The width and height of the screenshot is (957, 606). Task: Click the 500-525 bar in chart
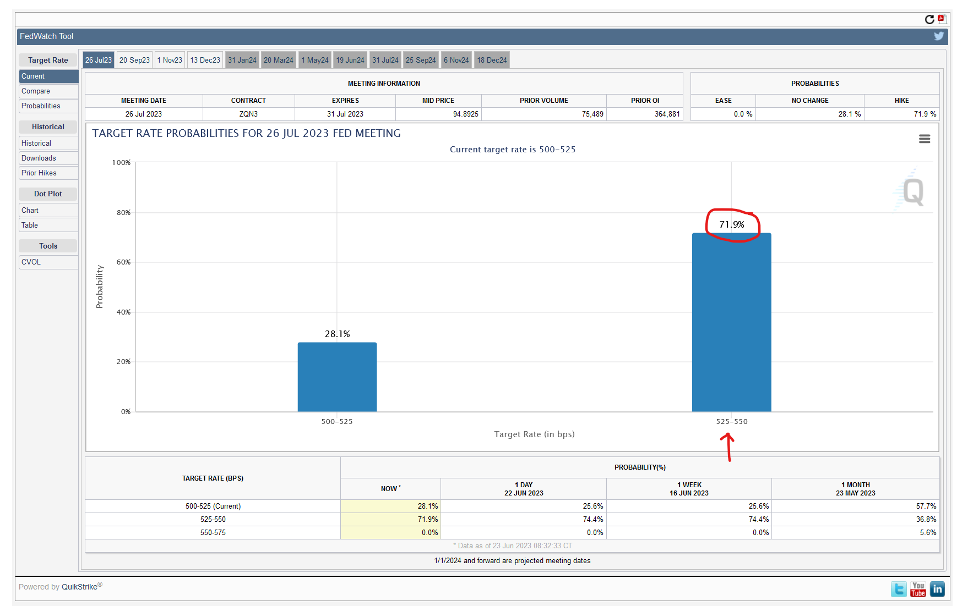(x=337, y=377)
